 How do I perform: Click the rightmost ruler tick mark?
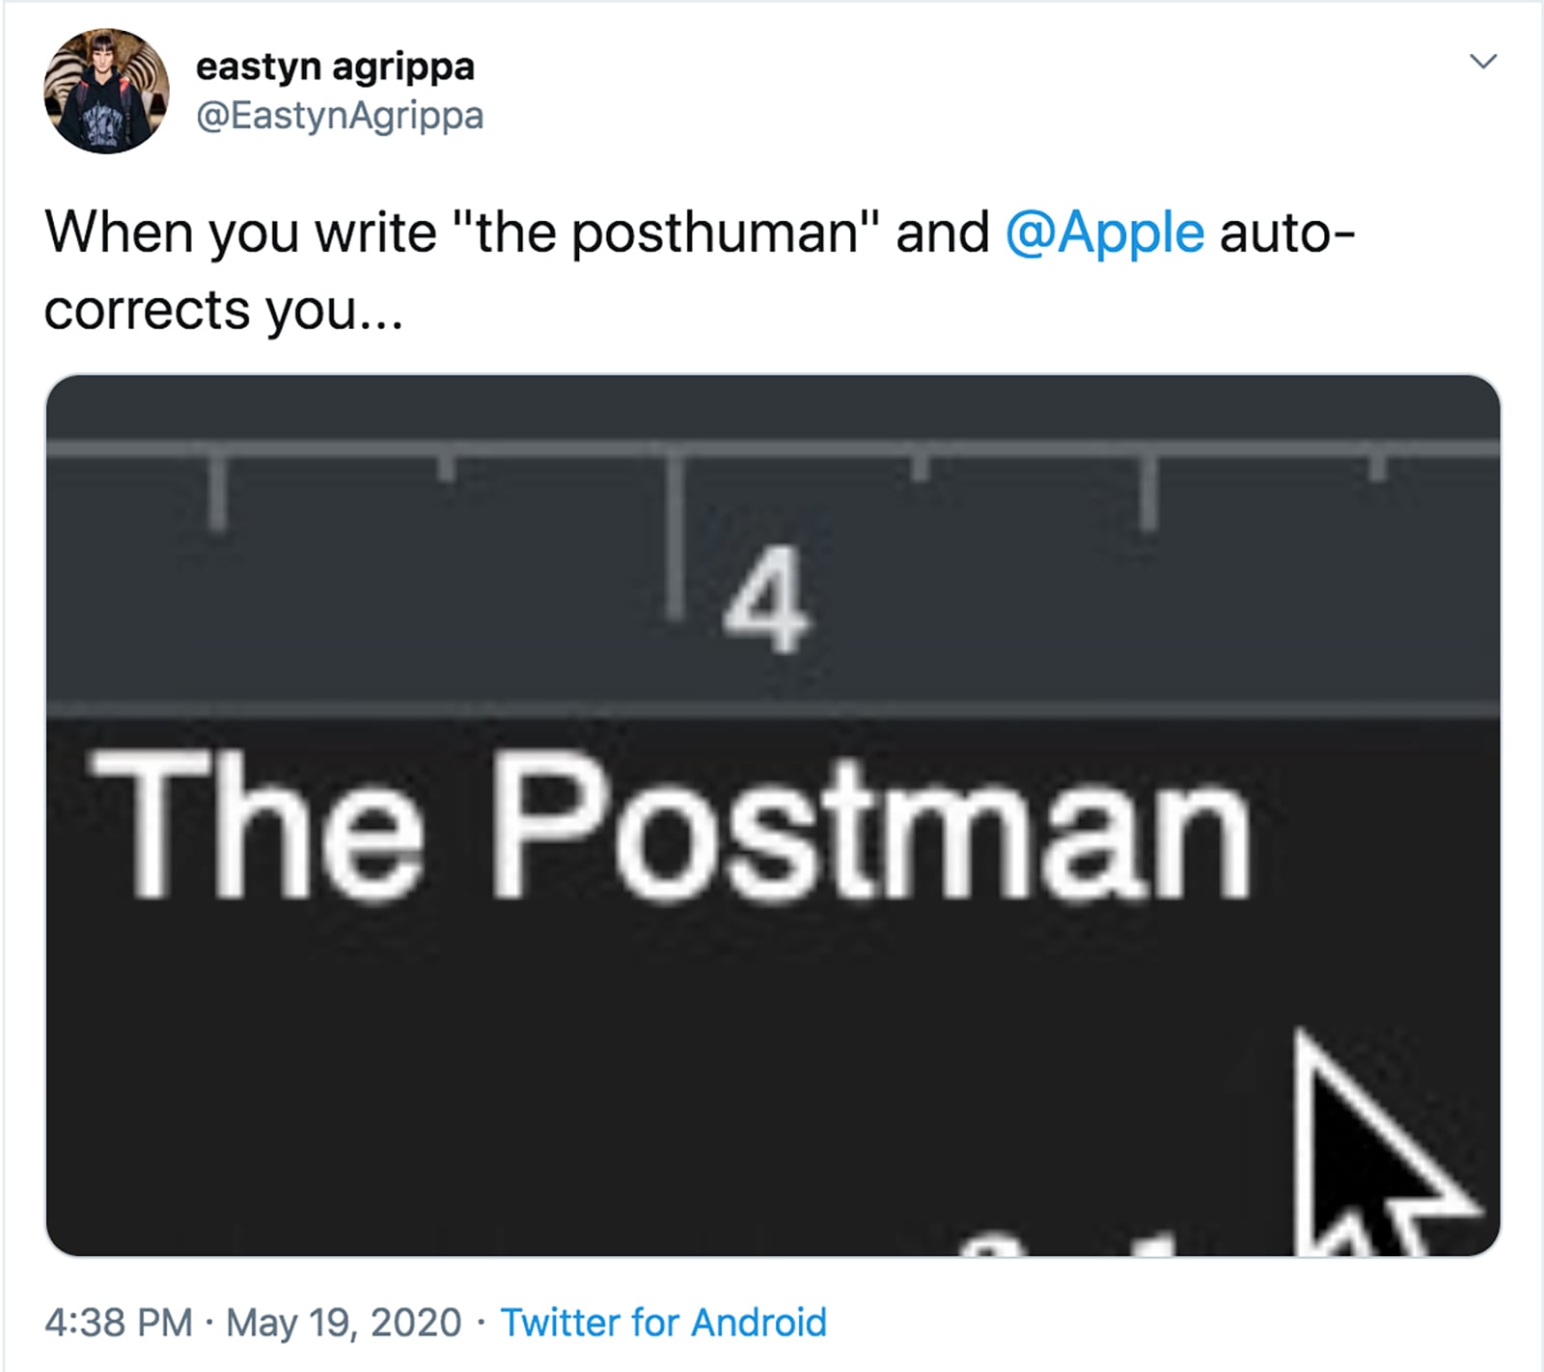coord(1378,465)
